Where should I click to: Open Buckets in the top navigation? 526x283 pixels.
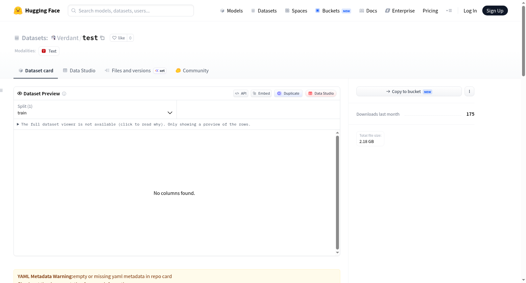tap(333, 11)
